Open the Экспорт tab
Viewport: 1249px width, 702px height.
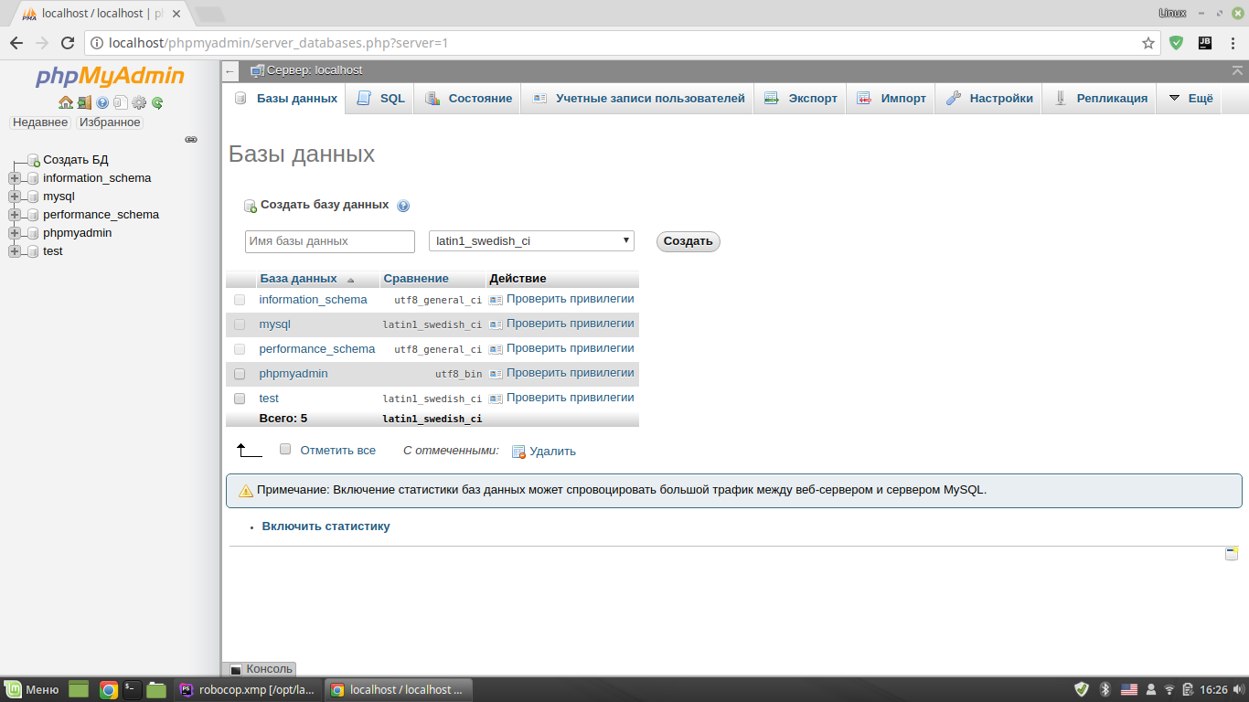pyautogui.click(x=801, y=99)
